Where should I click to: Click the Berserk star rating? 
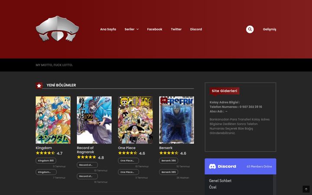point(169,153)
